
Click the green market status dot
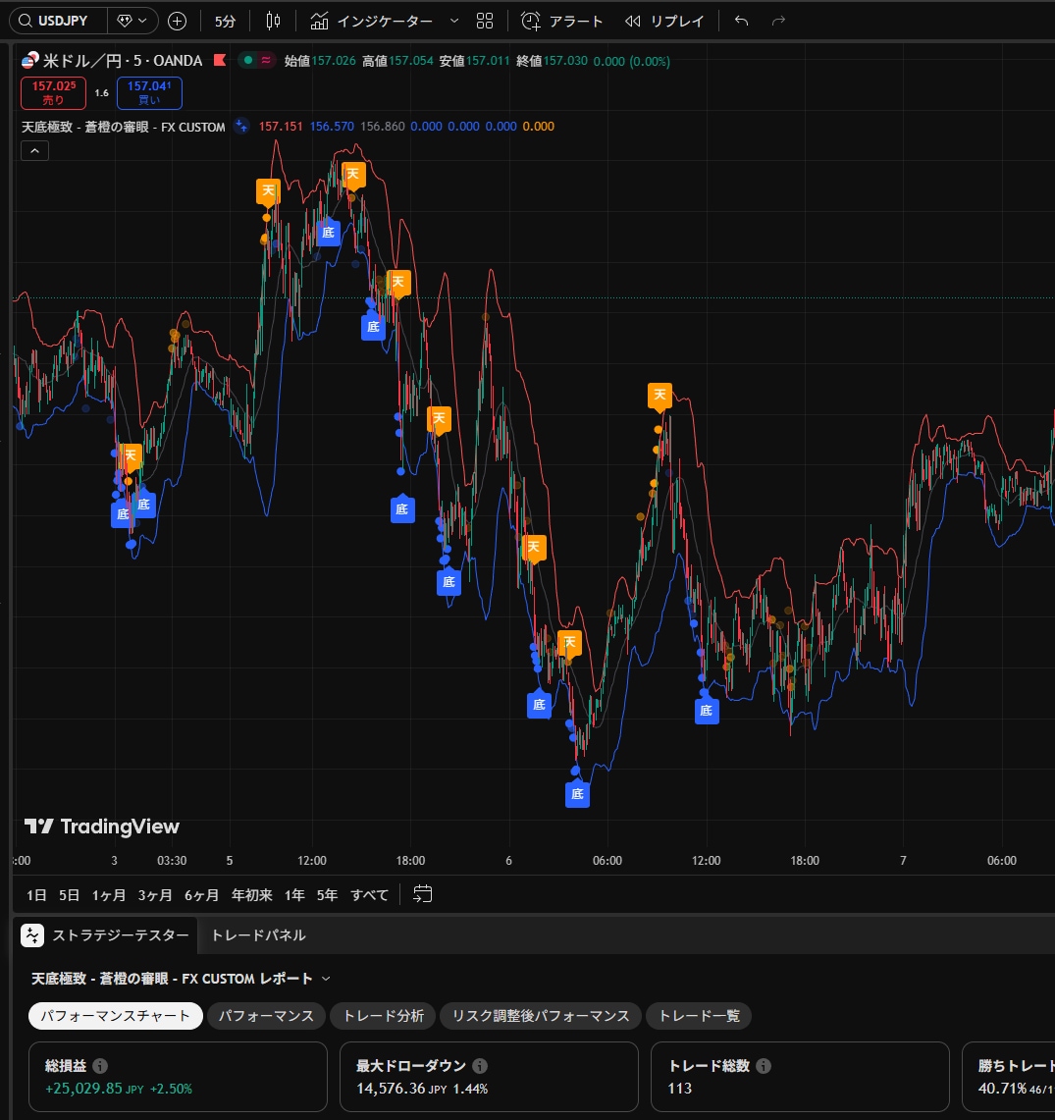pos(248,60)
